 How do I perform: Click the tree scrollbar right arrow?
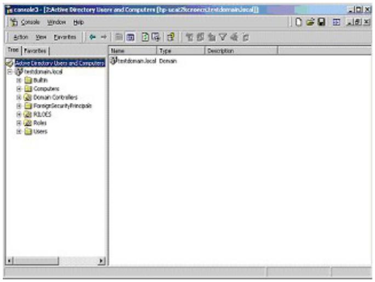click(101, 261)
